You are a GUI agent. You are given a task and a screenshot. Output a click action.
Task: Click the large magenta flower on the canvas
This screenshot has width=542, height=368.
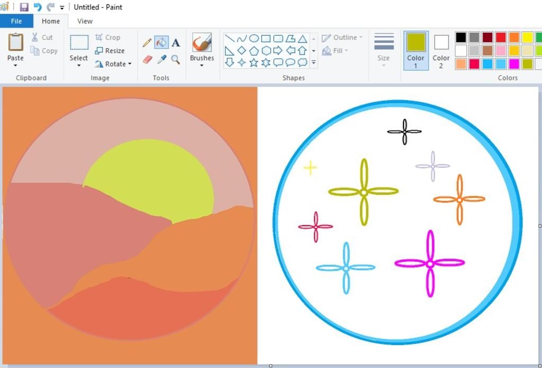(x=430, y=264)
